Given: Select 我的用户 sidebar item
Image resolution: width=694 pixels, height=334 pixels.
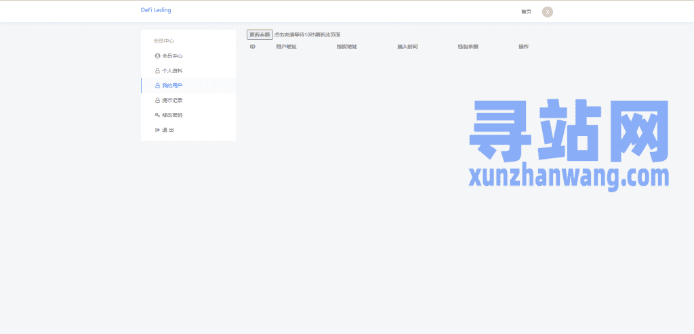Looking at the screenshot, I should tap(188, 85).
